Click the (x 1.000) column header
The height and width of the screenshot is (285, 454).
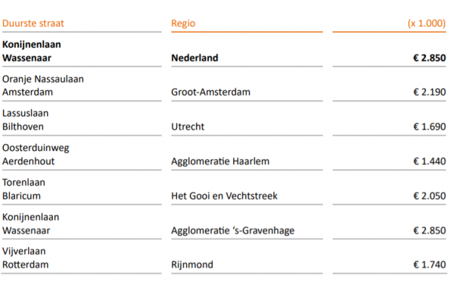[x=427, y=23]
